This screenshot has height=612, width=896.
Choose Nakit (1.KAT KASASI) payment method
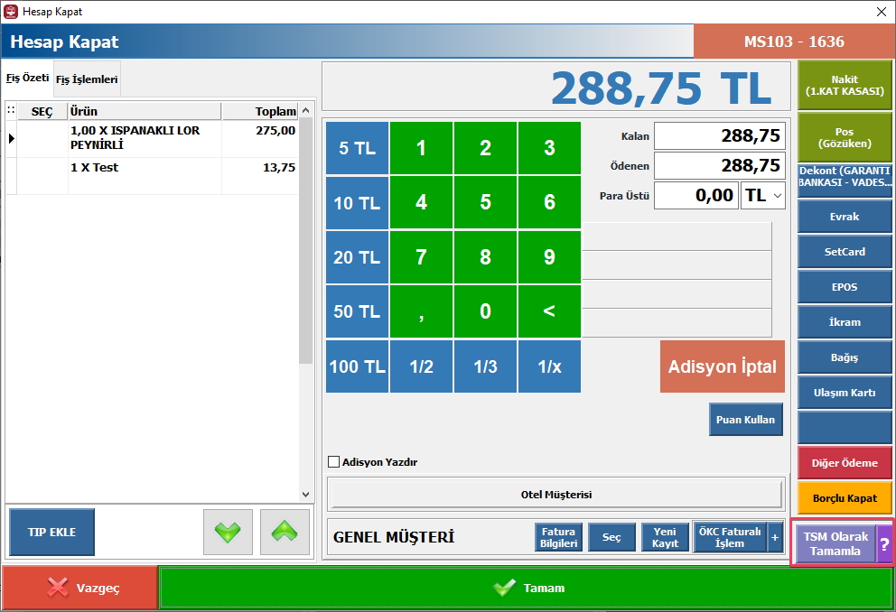tap(845, 85)
